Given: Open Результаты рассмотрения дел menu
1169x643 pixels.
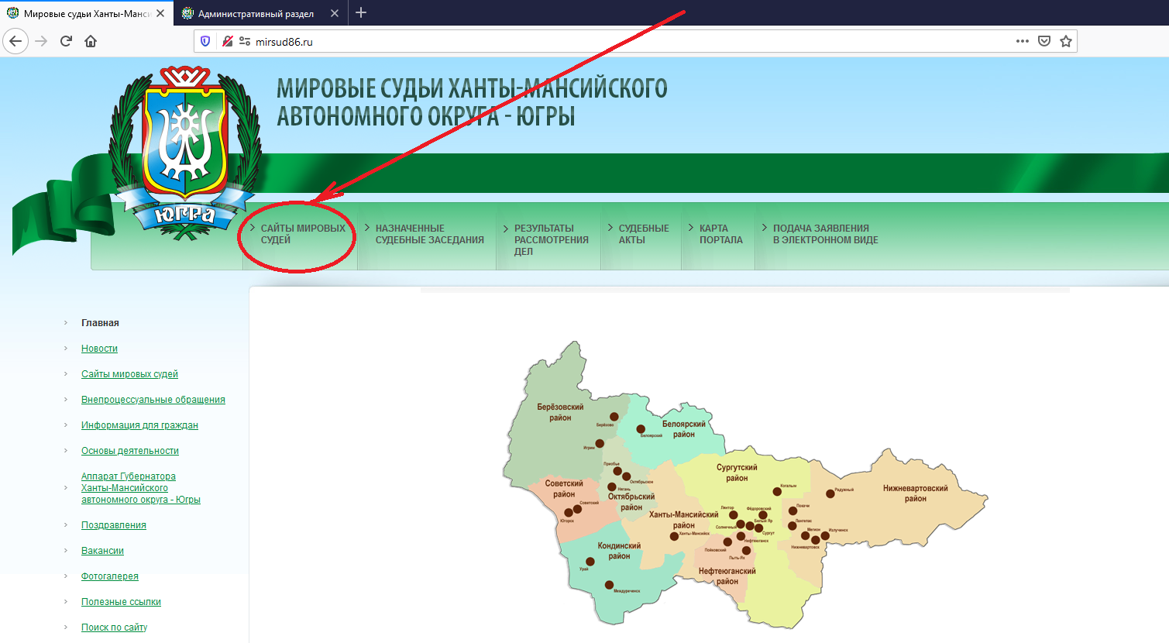Looking at the screenshot, I should (x=551, y=239).
